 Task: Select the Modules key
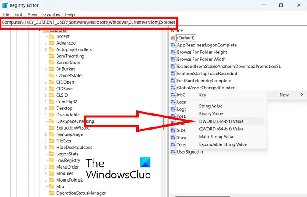coord(64,173)
